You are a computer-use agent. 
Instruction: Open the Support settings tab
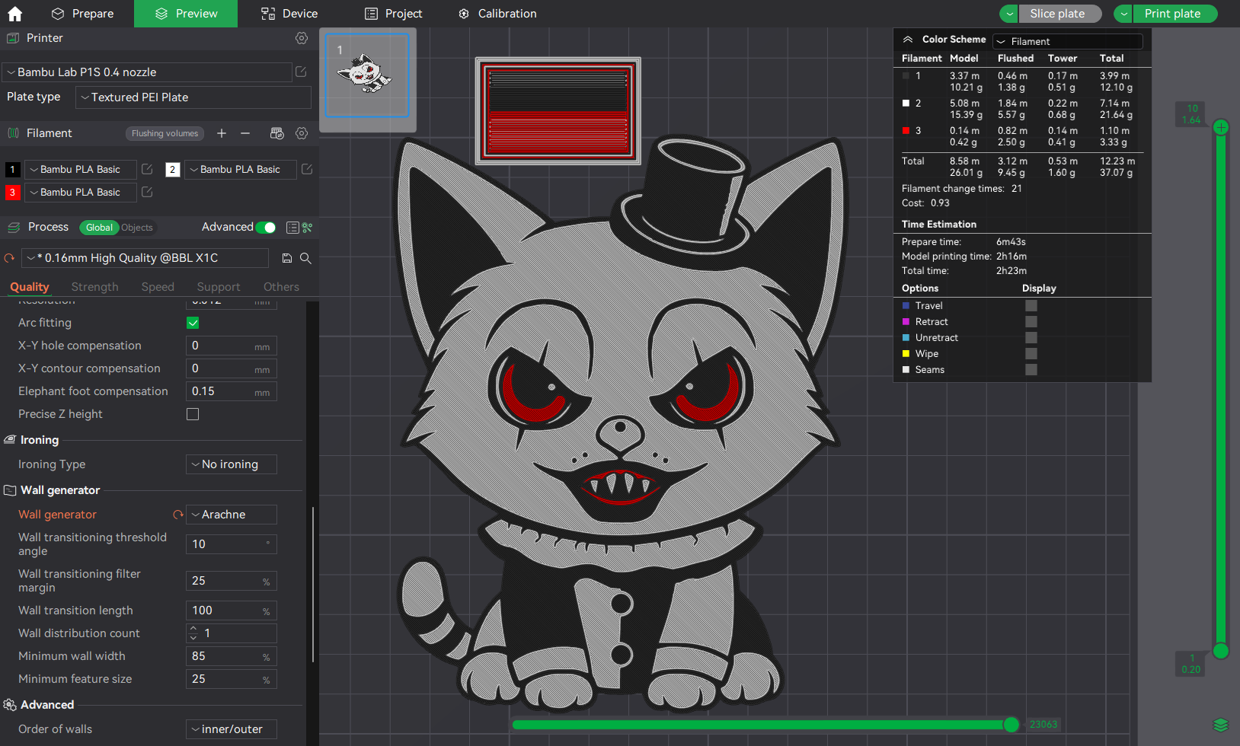point(219,287)
